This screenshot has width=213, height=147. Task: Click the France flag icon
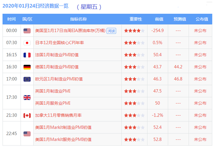point(27,55)
